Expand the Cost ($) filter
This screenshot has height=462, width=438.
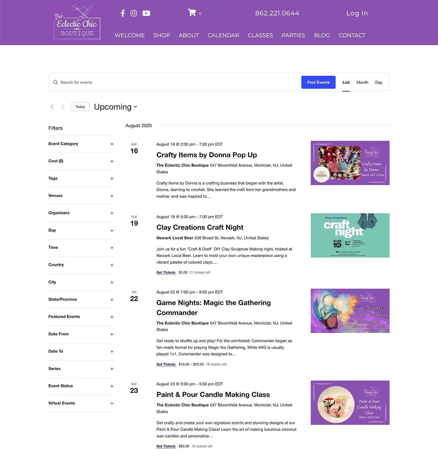112,161
